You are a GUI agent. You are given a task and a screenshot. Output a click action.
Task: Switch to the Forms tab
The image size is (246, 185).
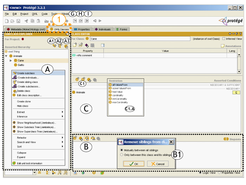122,29
